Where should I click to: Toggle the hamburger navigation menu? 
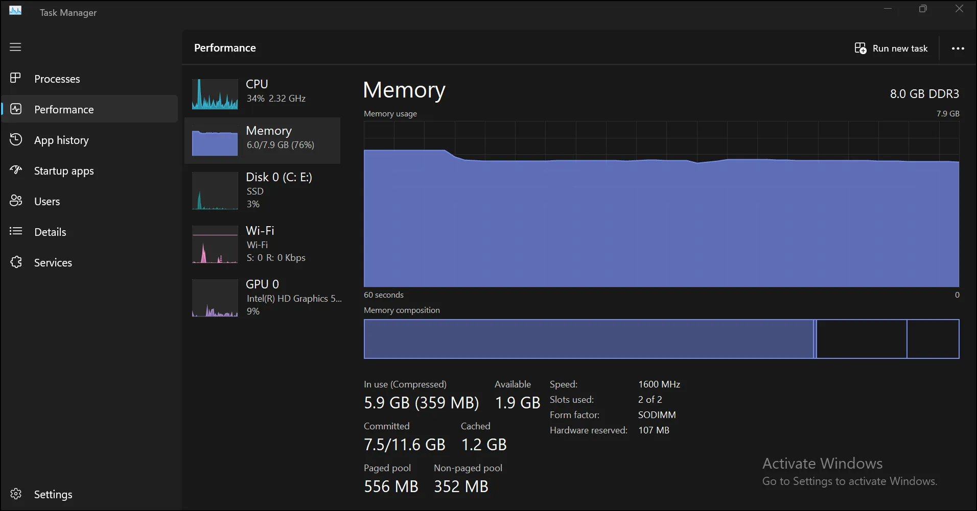click(x=15, y=47)
